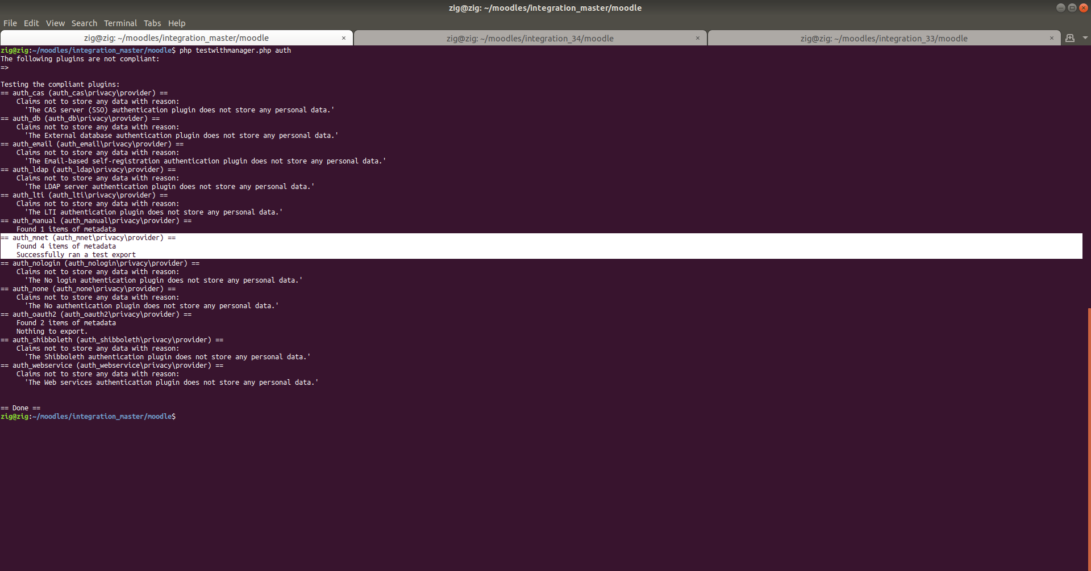1091x571 pixels.
Task: Close the terminal window
Action: (1084, 7)
